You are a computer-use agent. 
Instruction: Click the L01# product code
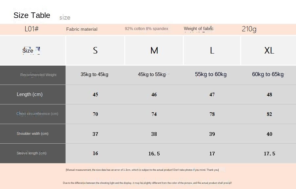(x=32, y=29)
